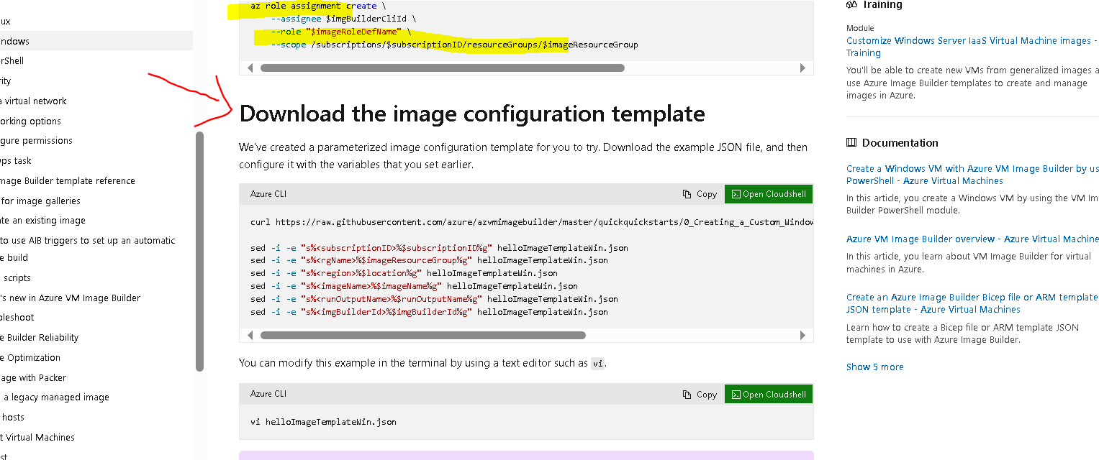
Task: Click the Show 5 more link
Action: (x=874, y=367)
